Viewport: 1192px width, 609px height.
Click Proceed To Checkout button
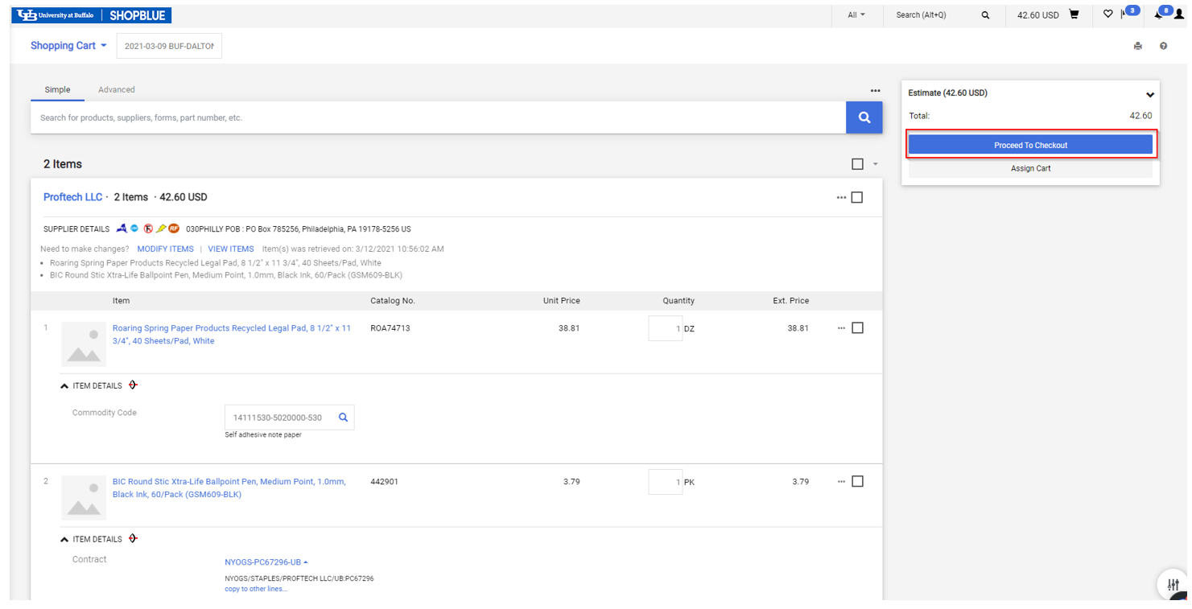click(x=1030, y=146)
